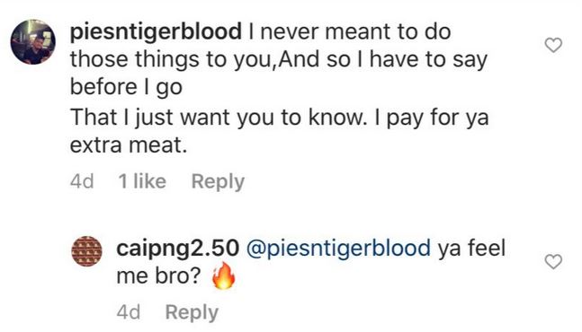Viewport: 582px width, 332px height.
Task: Like the piesntigerblood comment with heart
Action: pyautogui.click(x=553, y=45)
